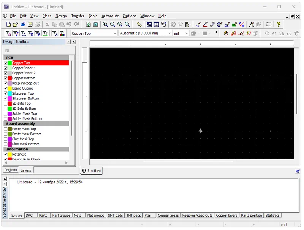Close the Spreadsheet View panel
The image size is (304, 230).
[x=5, y=179]
